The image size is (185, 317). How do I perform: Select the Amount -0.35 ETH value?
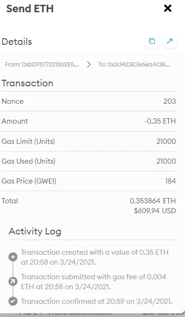(x=160, y=121)
